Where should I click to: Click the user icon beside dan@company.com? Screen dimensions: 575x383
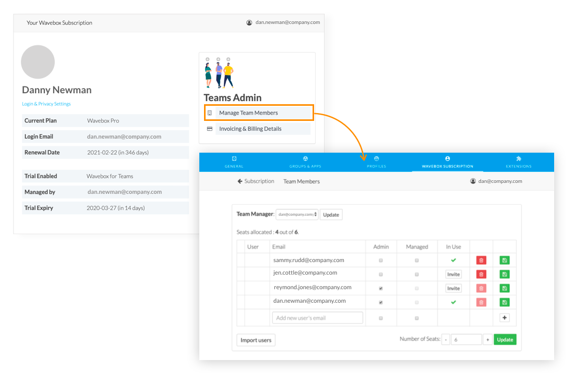pyautogui.click(x=473, y=181)
